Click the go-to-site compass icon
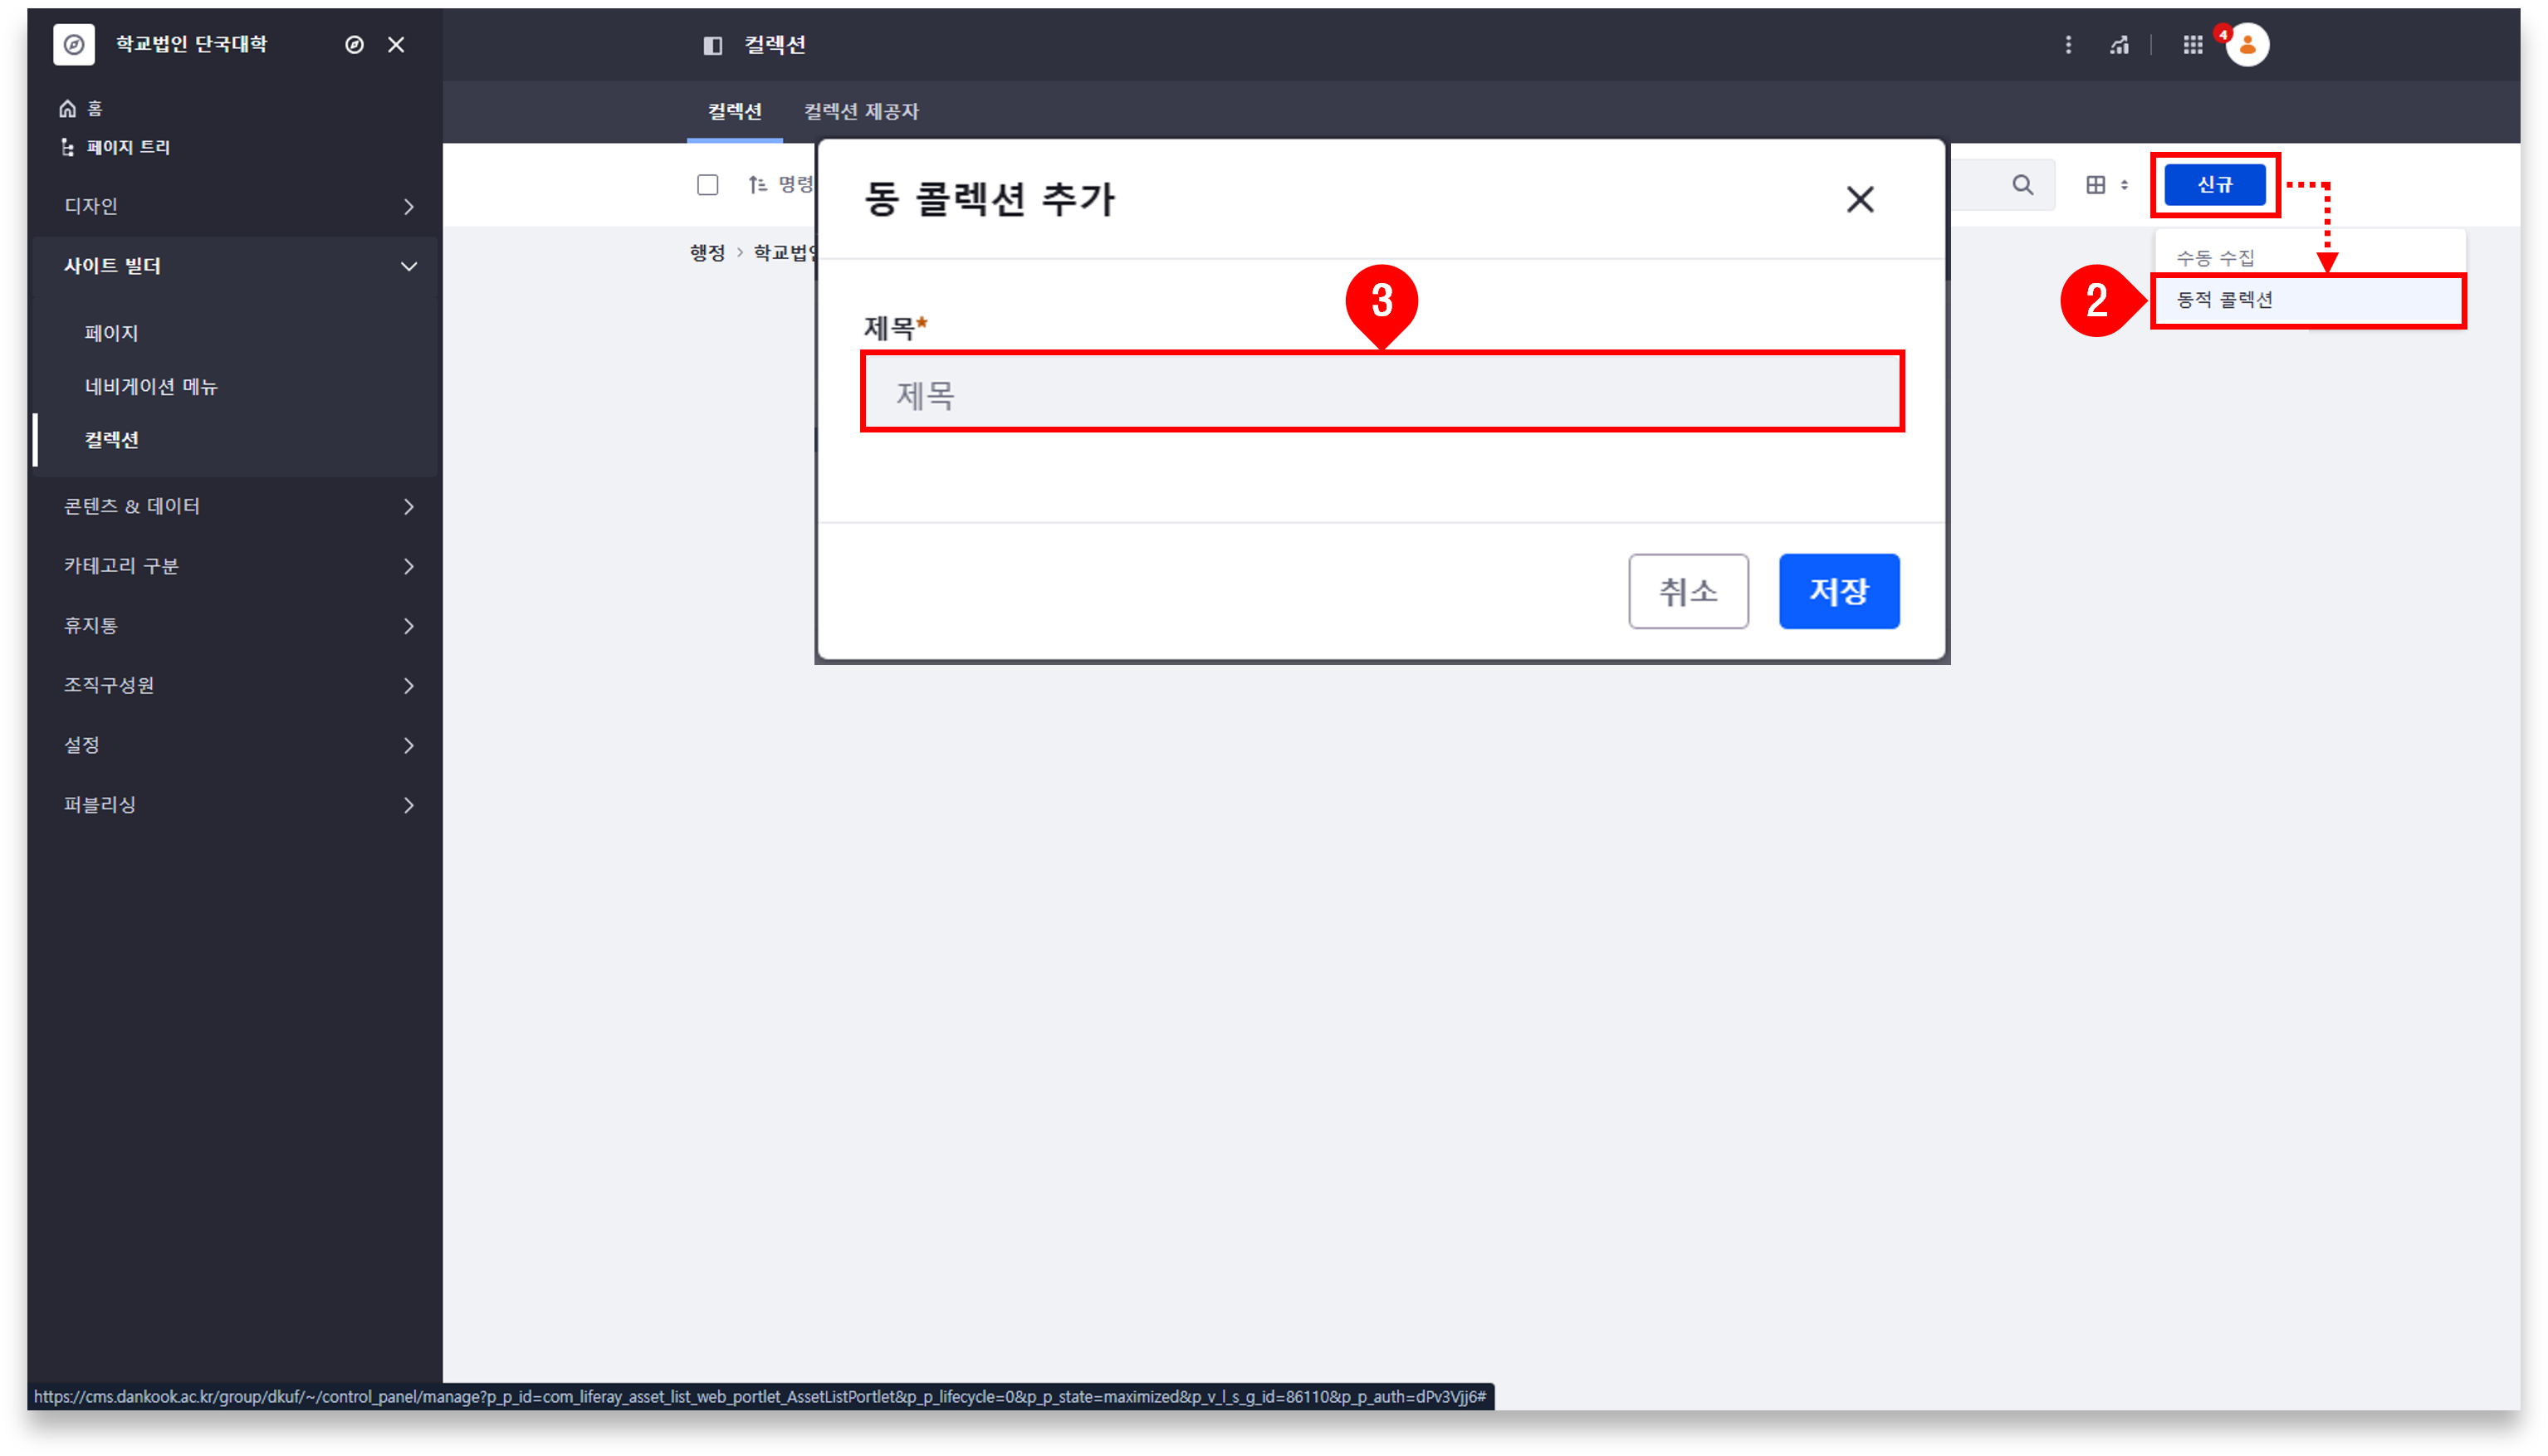This screenshot has height=1456, width=2548. click(x=354, y=45)
